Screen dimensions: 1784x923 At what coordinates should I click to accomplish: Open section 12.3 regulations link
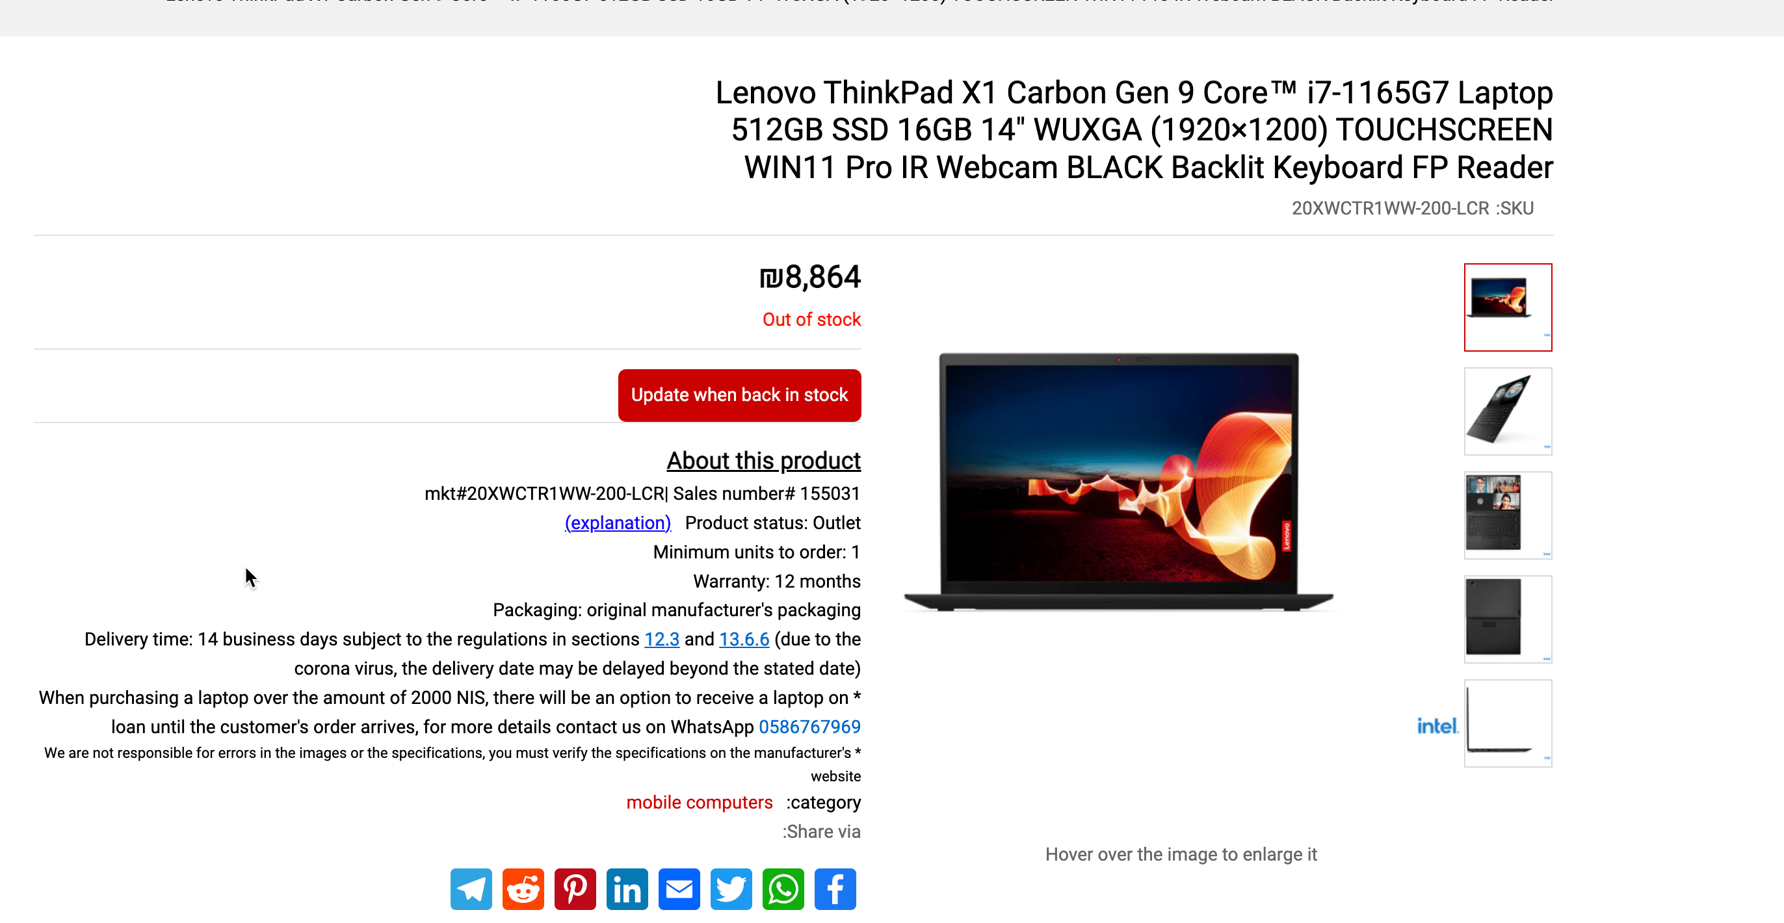click(661, 639)
